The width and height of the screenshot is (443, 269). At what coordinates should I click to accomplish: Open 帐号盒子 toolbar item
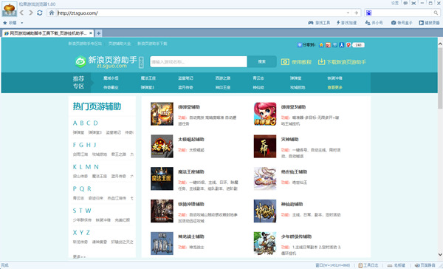(x=402, y=23)
